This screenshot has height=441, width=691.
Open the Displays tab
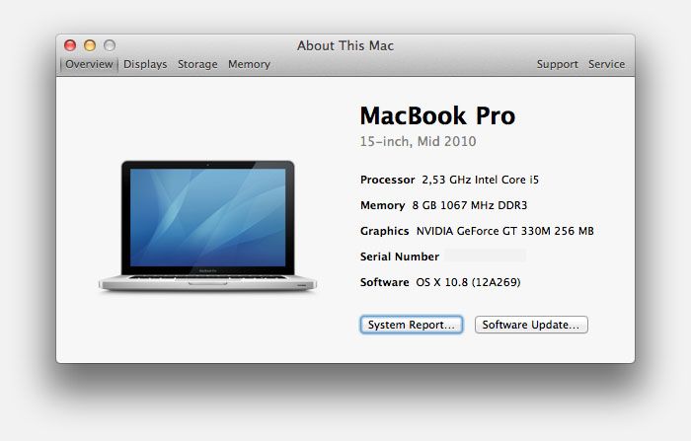(x=145, y=64)
